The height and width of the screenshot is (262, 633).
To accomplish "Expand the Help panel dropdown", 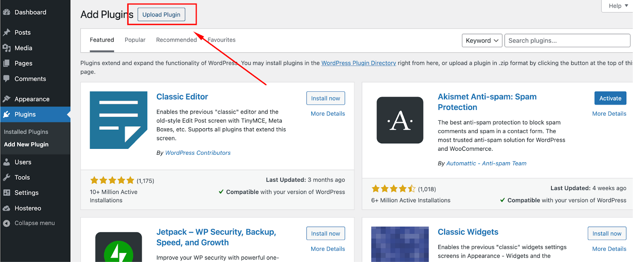I will coord(618,6).
